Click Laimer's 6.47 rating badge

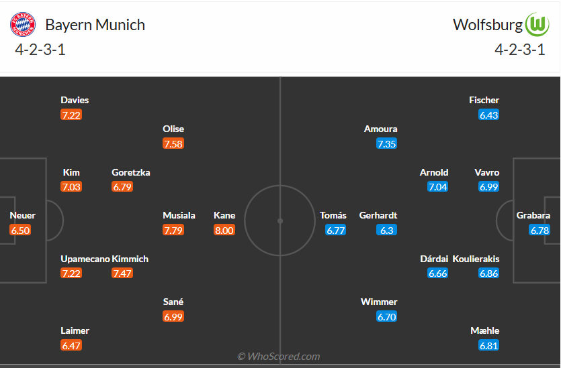[x=71, y=346]
